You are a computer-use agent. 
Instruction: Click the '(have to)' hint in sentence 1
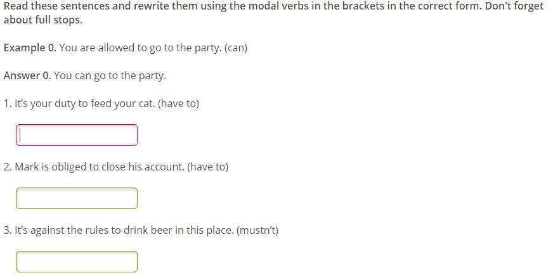(178, 103)
